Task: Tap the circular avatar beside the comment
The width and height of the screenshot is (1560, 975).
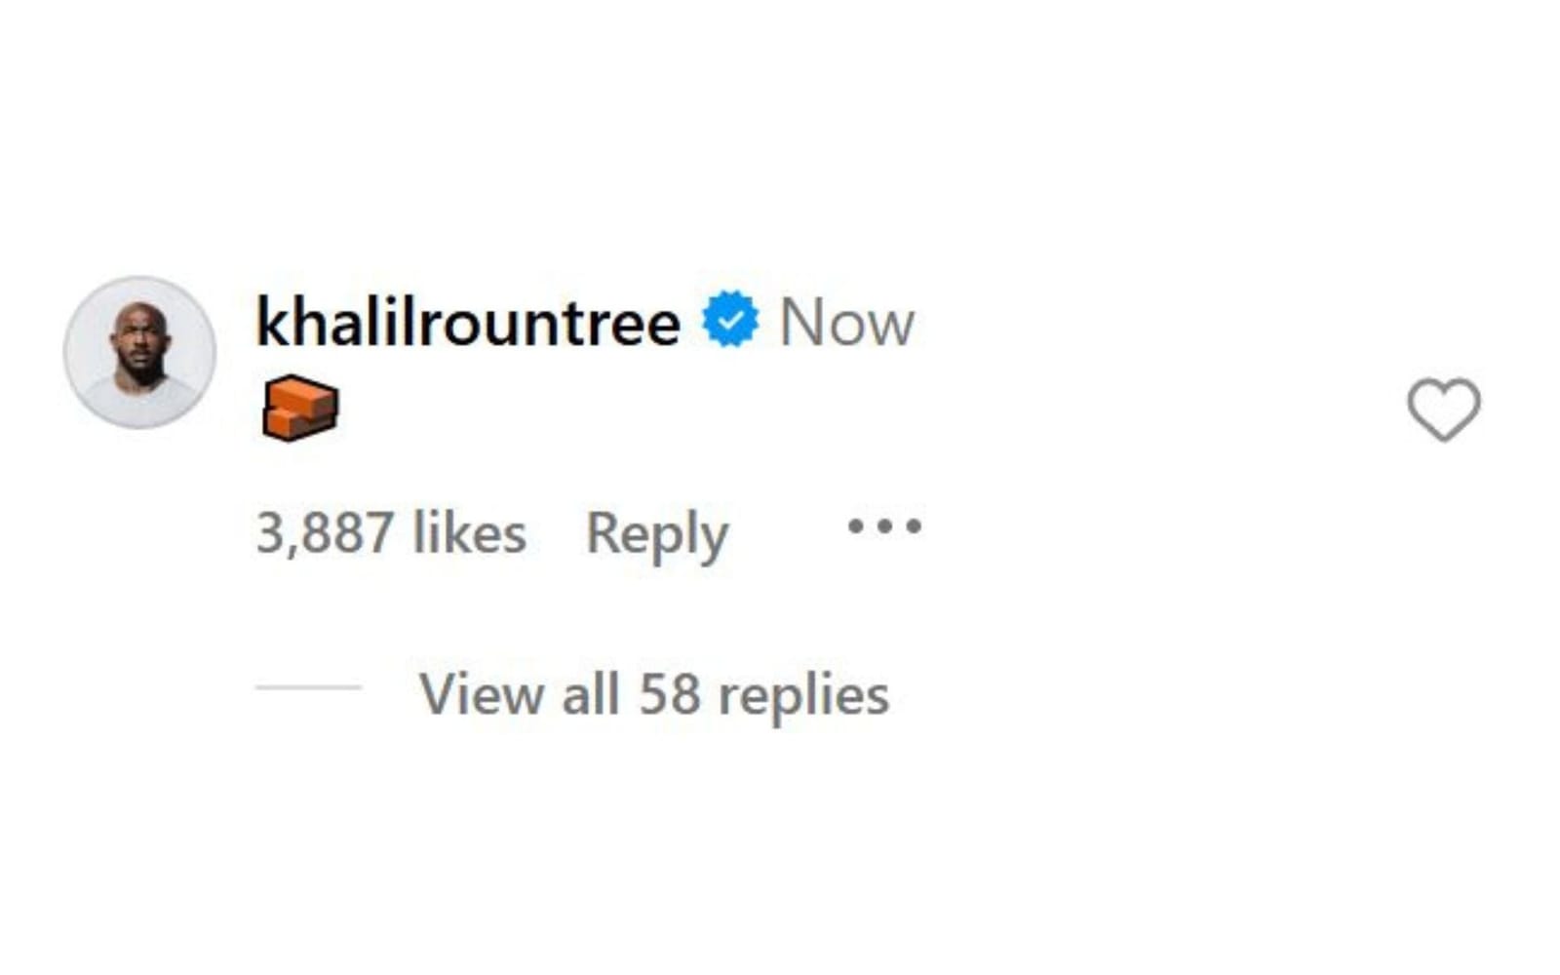Action: point(141,351)
